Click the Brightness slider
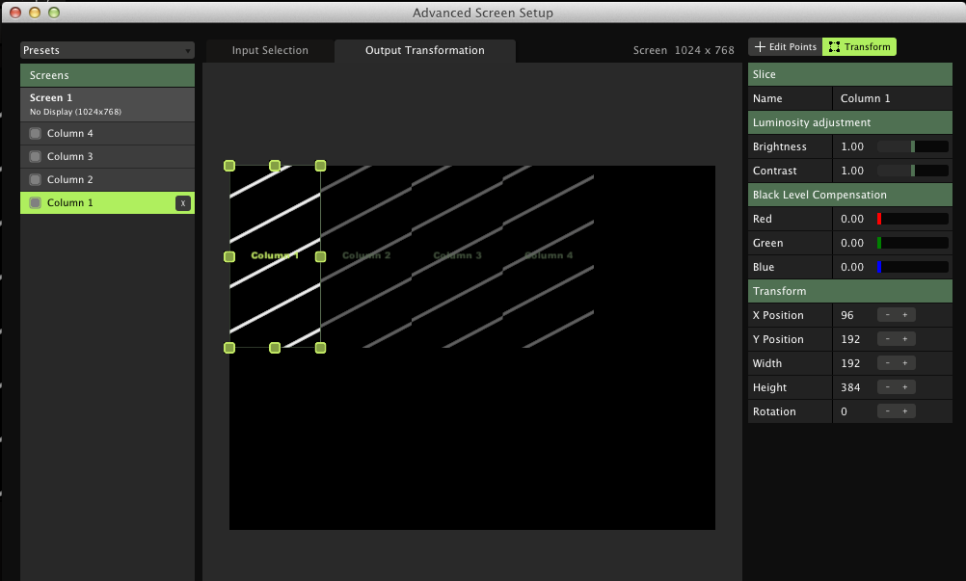This screenshot has height=581, width=966. [912, 146]
